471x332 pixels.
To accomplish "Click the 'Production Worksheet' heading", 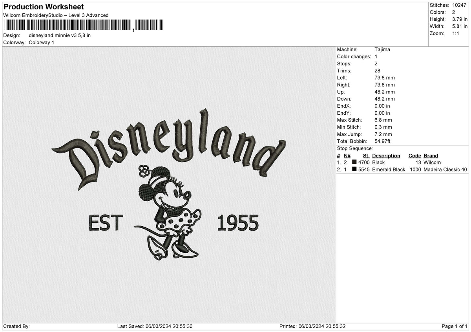I will [44, 7].
